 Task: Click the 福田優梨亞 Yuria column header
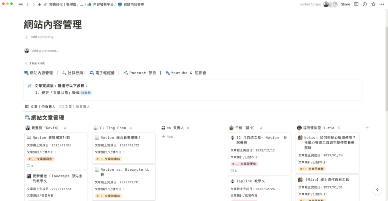316,128
